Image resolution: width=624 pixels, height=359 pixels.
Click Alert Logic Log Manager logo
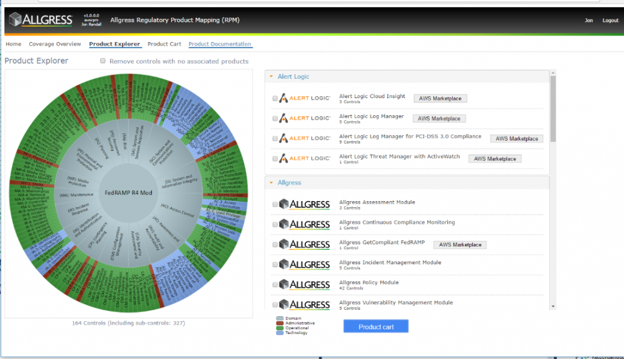305,118
